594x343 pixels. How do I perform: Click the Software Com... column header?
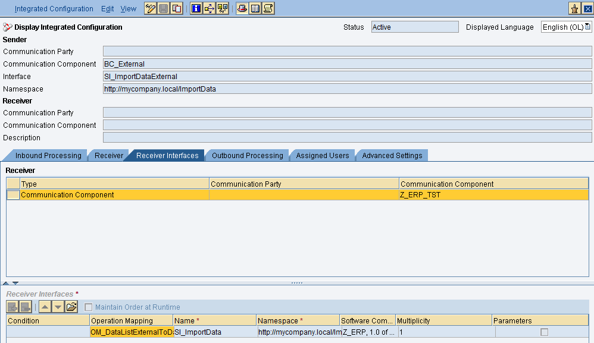pos(368,320)
